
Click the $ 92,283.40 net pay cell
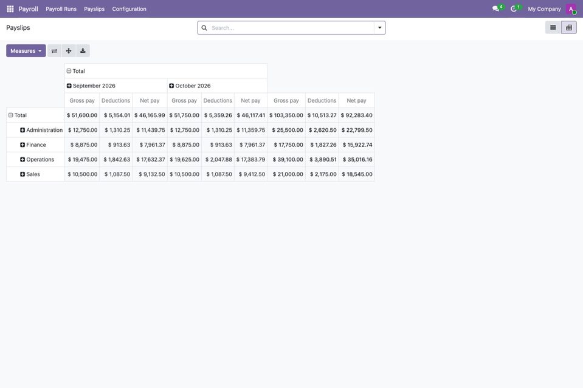click(x=357, y=115)
